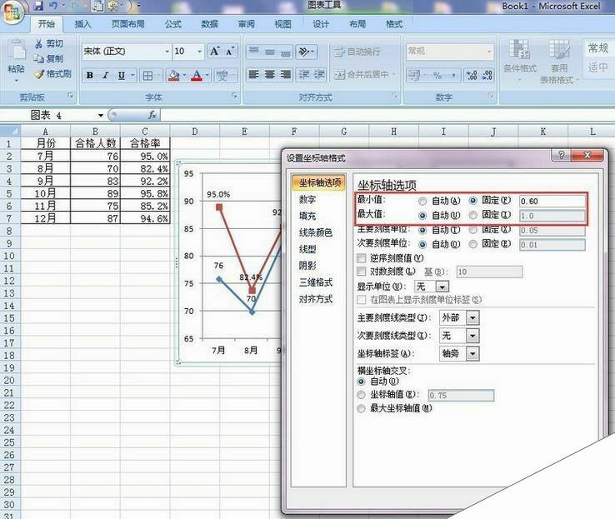
Task: Open the number format dropdown
Action: [489, 52]
